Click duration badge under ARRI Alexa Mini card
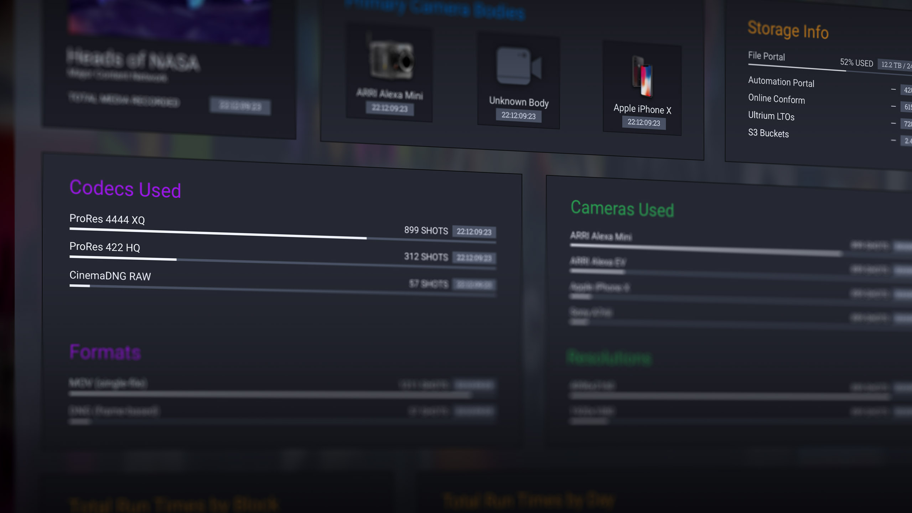The image size is (912, 513). (390, 108)
